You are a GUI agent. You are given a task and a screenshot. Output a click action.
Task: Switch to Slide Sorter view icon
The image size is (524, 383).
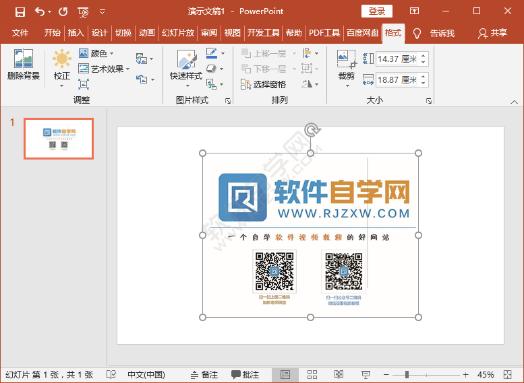tap(312, 374)
